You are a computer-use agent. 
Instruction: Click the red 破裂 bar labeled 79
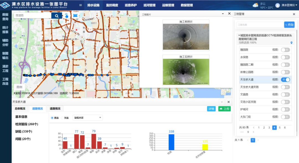coord(94,141)
